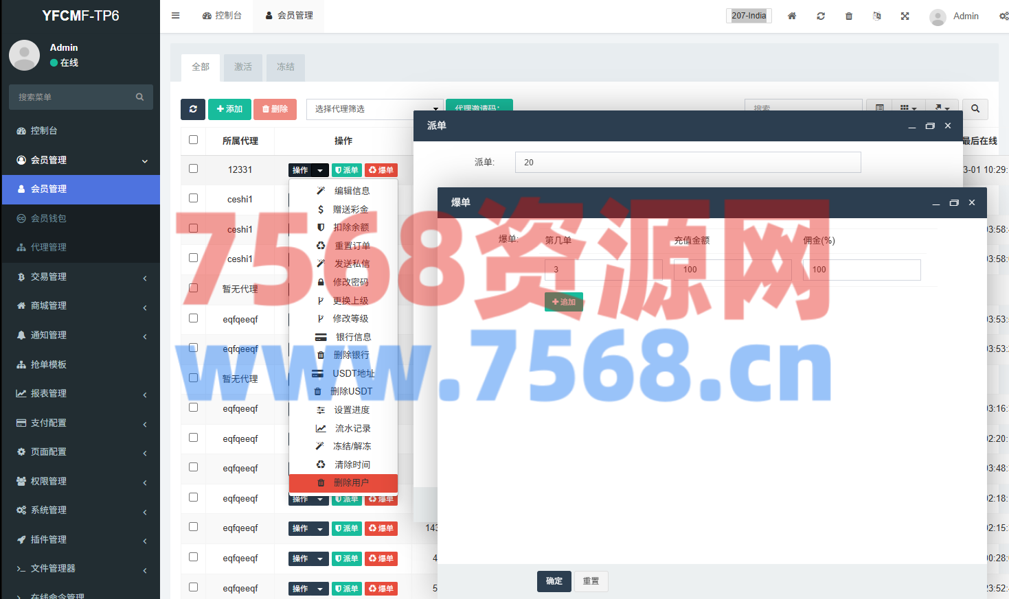The width and height of the screenshot is (1009, 599).
Task: Click the search magnifier button in table toolbar
Action: coord(975,108)
